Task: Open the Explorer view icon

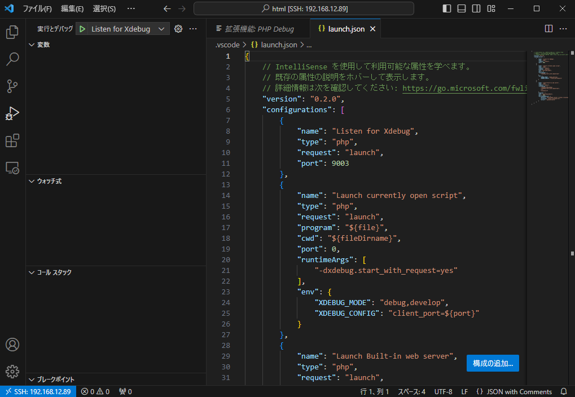Action: click(x=12, y=32)
